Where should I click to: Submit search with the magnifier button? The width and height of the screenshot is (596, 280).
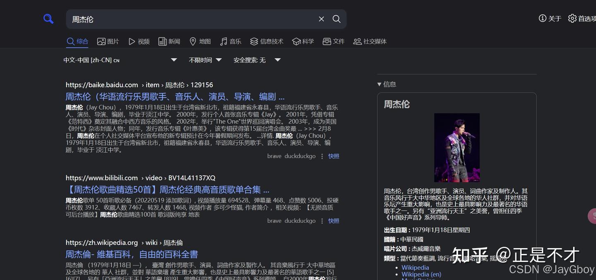tap(336, 19)
